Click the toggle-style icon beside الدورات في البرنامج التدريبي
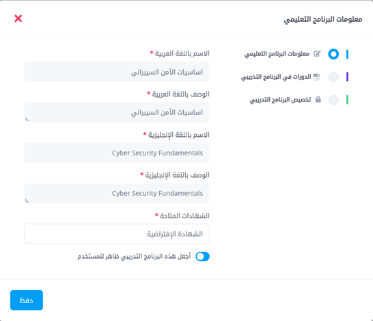Viewport: 373px width, 321px height. [316, 77]
